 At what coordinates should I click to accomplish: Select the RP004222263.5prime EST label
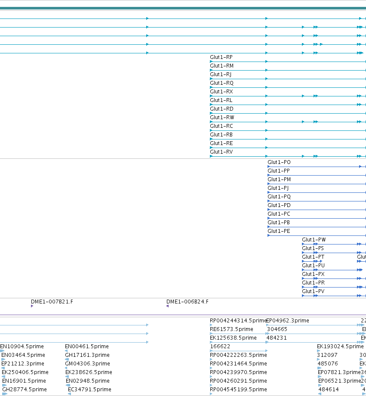(238, 355)
